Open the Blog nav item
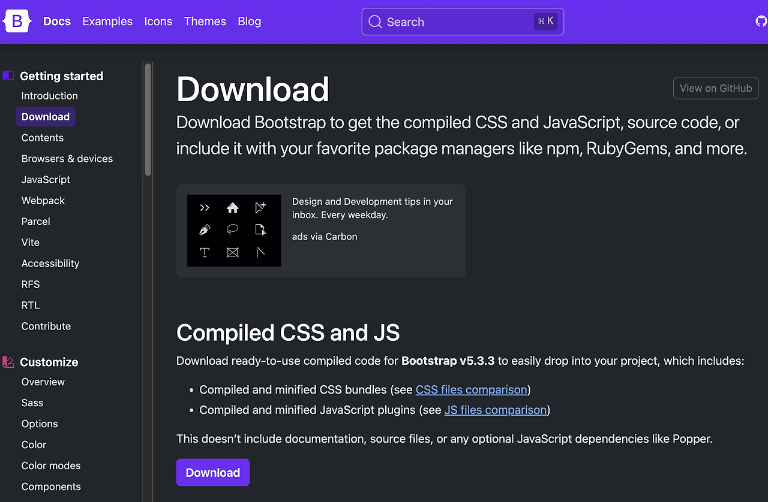The image size is (768, 502). click(250, 22)
